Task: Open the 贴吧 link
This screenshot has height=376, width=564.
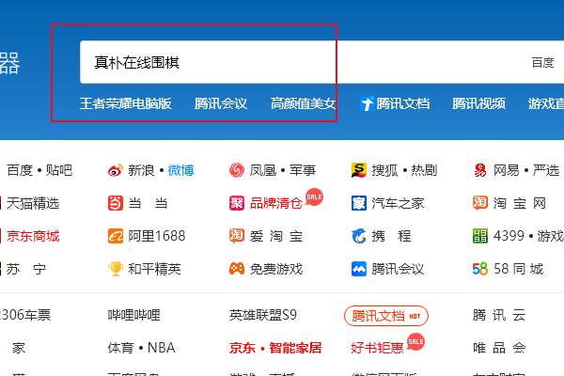Action: (59, 170)
